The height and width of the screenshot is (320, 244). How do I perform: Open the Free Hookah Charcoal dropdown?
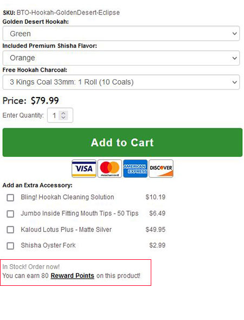[x=121, y=82]
